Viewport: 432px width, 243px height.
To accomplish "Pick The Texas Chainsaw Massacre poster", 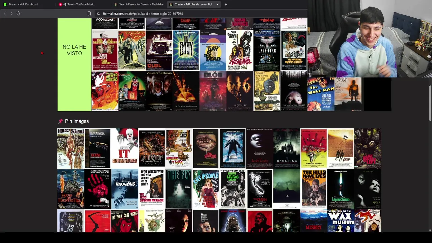I will click(x=152, y=189).
